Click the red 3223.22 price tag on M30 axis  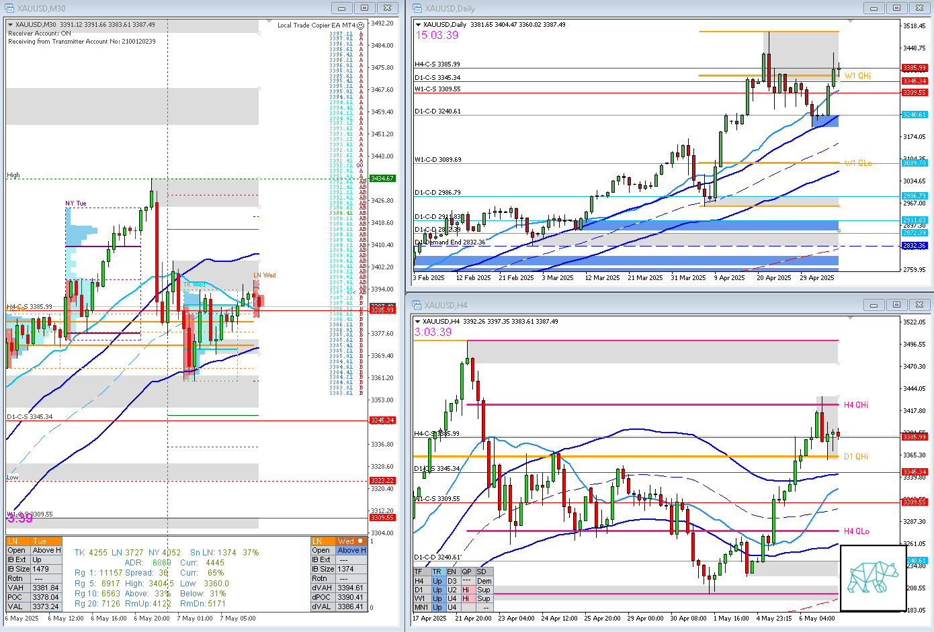[x=382, y=481]
